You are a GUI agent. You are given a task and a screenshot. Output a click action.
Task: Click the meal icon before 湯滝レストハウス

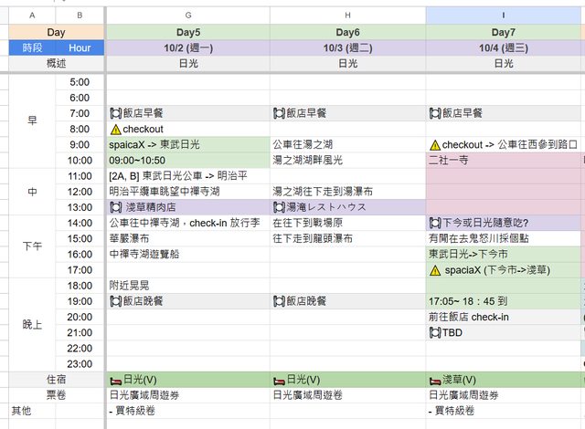[x=279, y=207]
